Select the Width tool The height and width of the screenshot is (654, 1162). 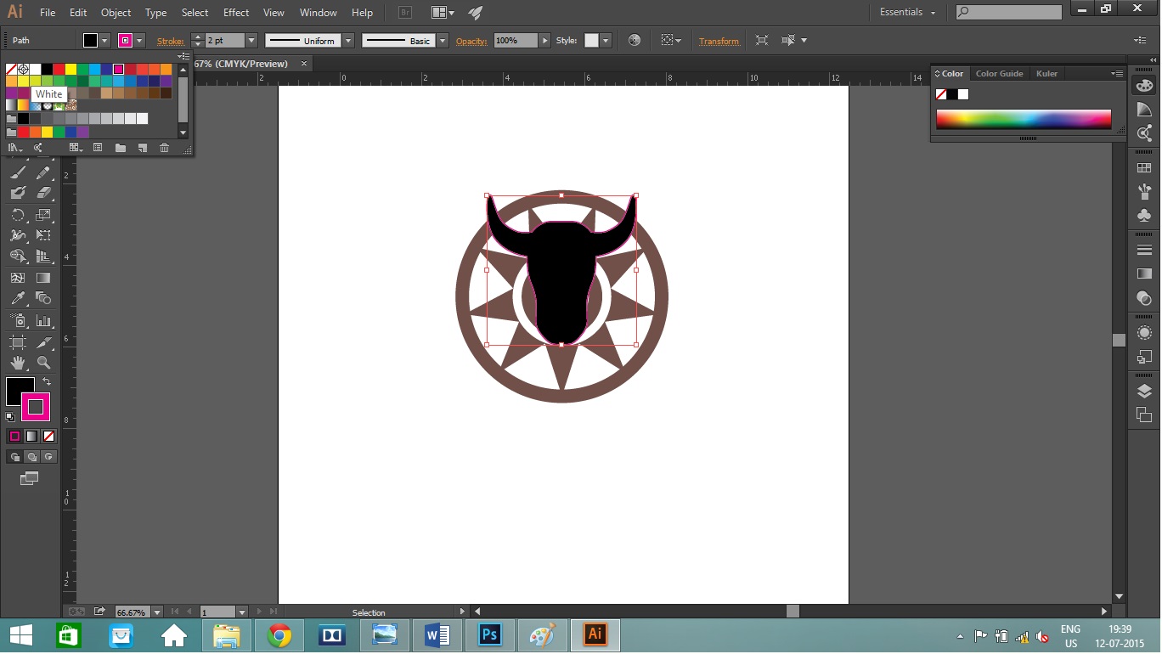pyautogui.click(x=18, y=236)
